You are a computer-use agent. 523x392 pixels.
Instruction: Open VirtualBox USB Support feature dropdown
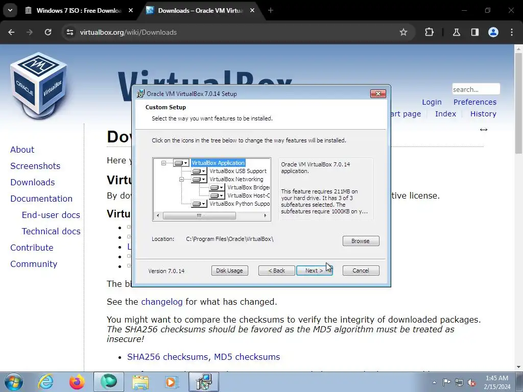pyautogui.click(x=199, y=171)
